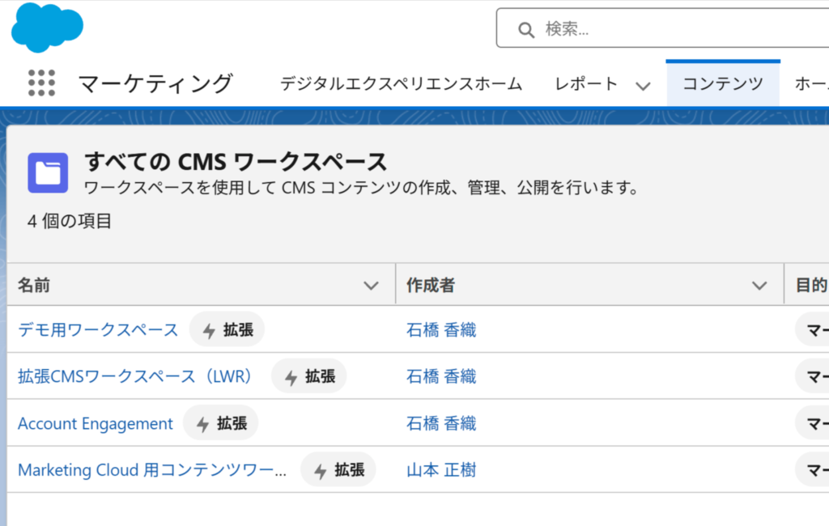Screen dimensions: 829x526
Task: Focus the 検索 search field
Action: click(x=662, y=28)
